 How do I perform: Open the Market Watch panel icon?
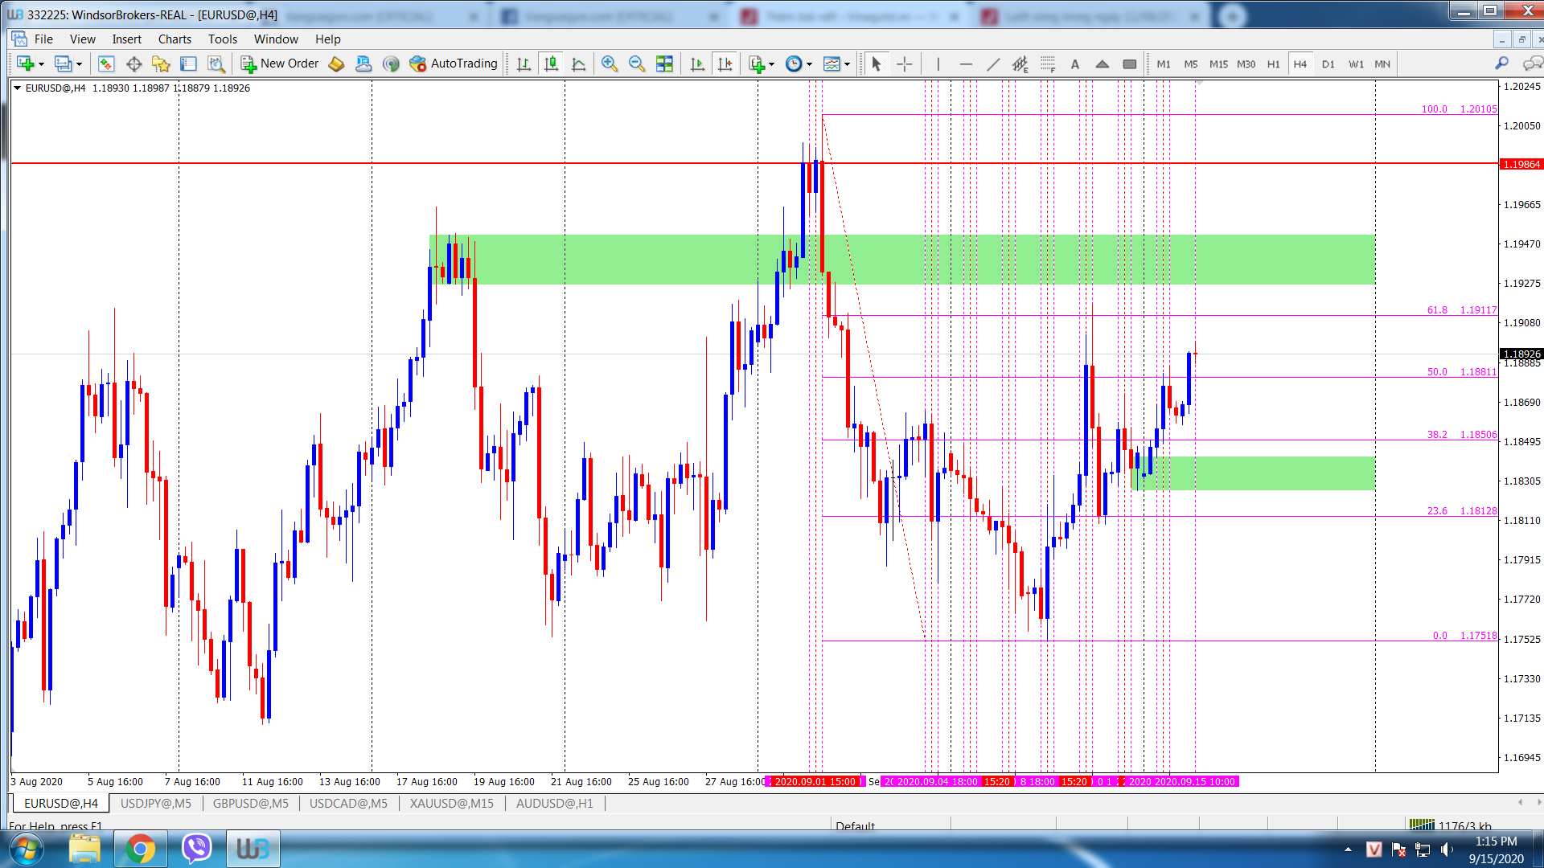[106, 63]
